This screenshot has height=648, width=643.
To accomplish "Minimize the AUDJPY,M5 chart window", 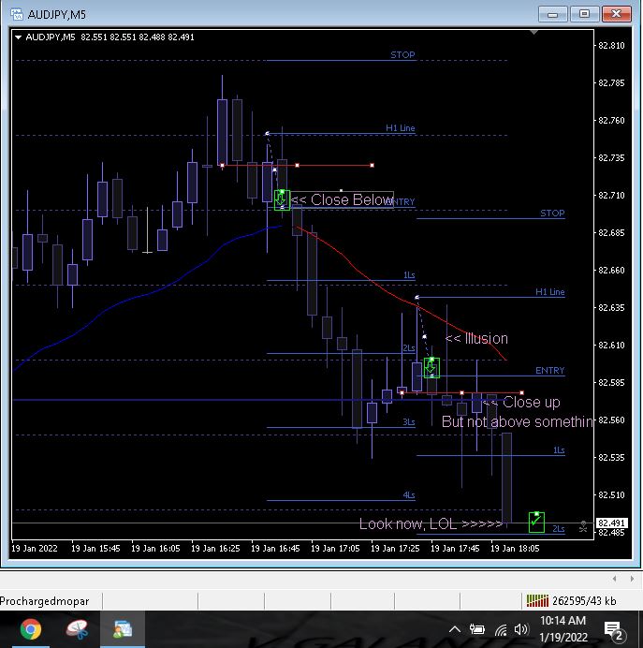I will click(553, 14).
